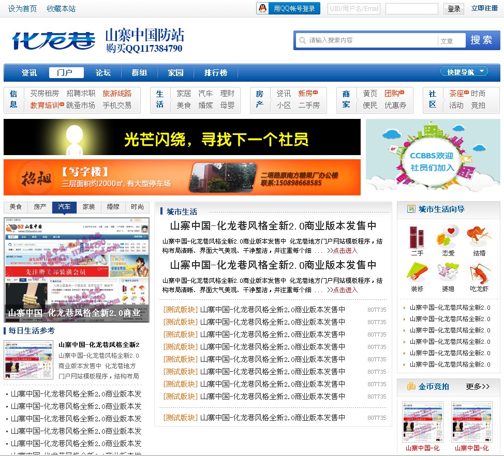Open 优惠券 link under 商家
Viewport: 504px width, 456px height.
click(x=396, y=105)
